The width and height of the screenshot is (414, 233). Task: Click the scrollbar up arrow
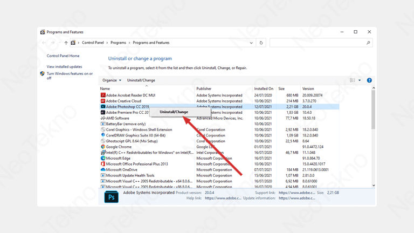coord(374,88)
